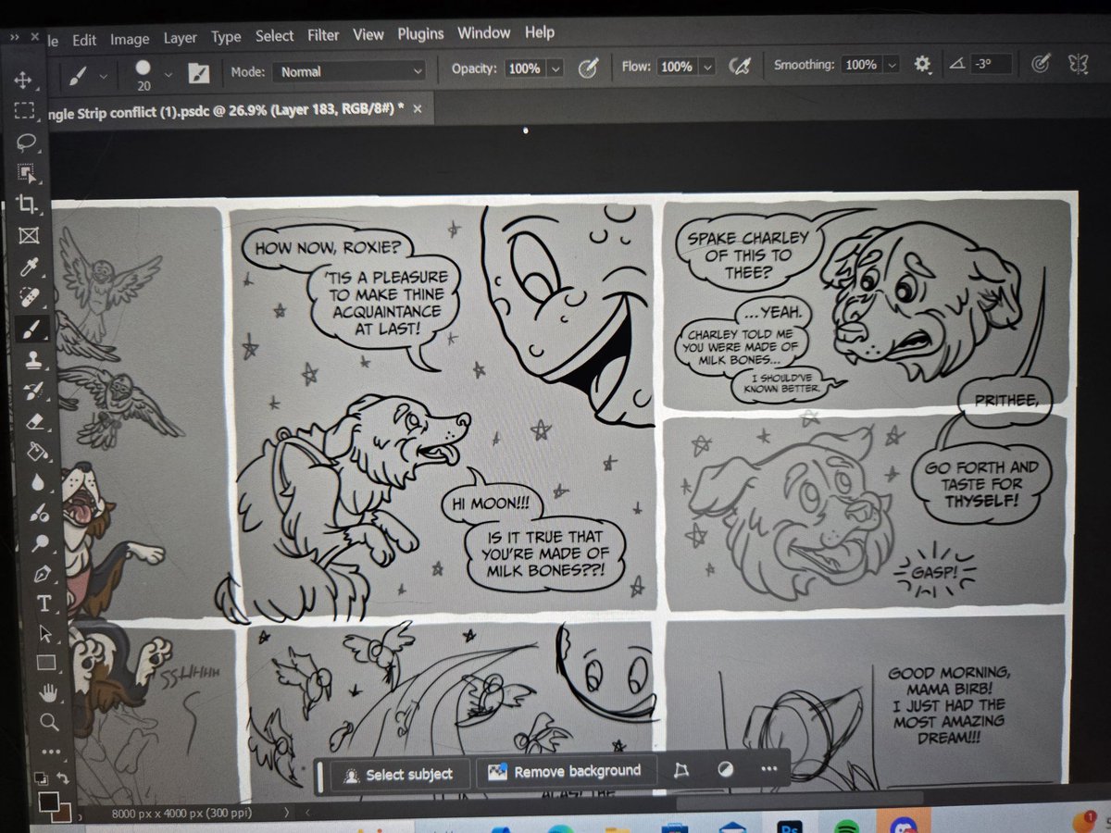This screenshot has height=833, width=1111.
Task: Open the Type menu
Action: point(226,37)
